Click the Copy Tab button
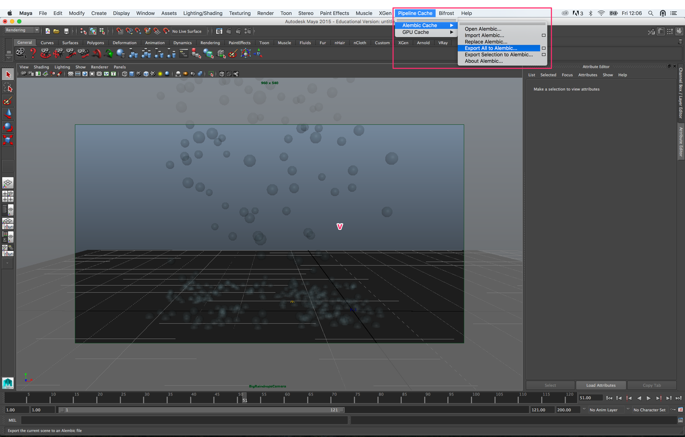Image resolution: width=685 pixels, height=437 pixels. coord(652,385)
